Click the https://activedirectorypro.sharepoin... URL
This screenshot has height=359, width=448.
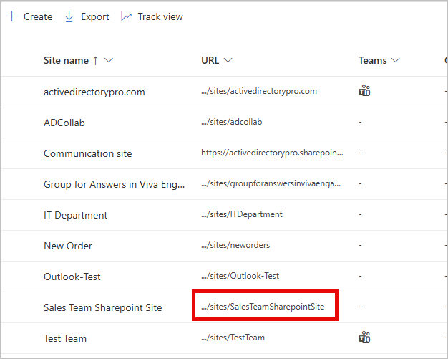click(272, 153)
